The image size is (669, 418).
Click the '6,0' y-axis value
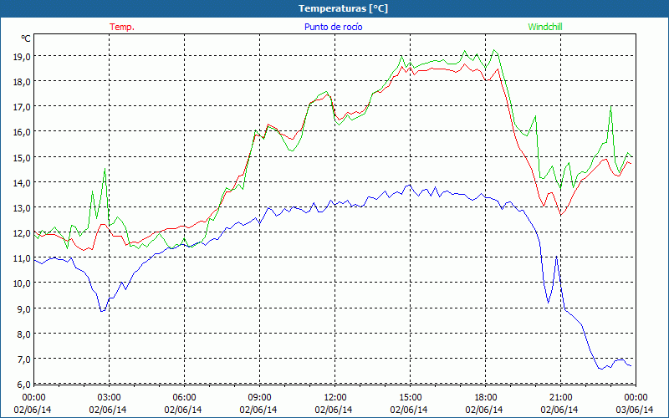23,385
